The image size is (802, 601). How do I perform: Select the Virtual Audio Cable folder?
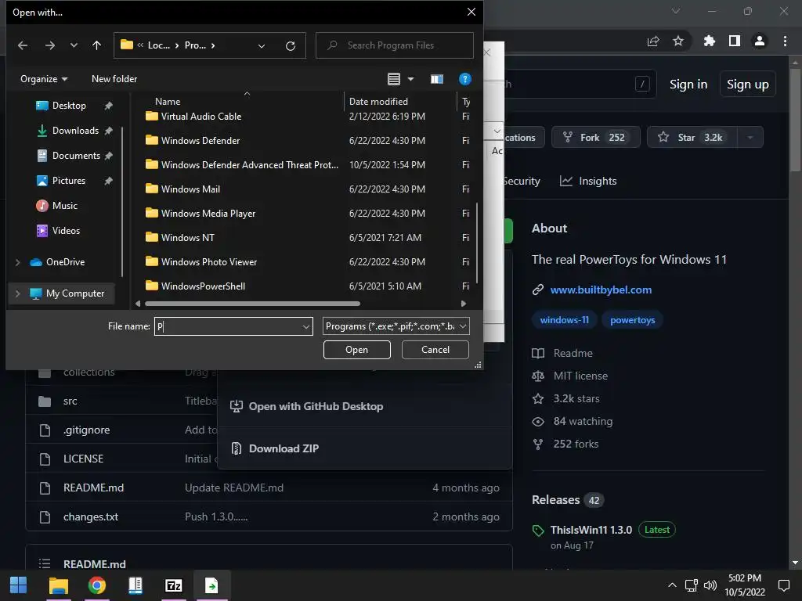[x=201, y=117]
